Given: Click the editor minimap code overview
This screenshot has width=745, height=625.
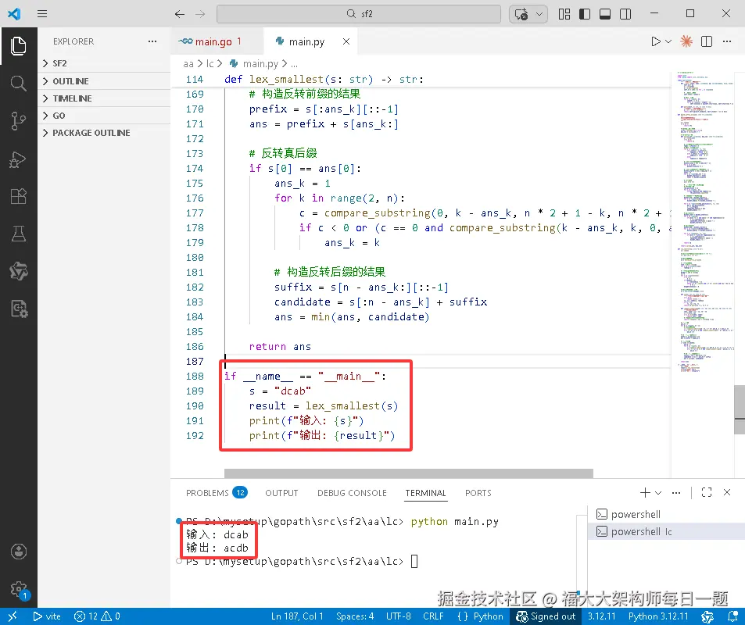Looking at the screenshot, I should (x=700, y=219).
